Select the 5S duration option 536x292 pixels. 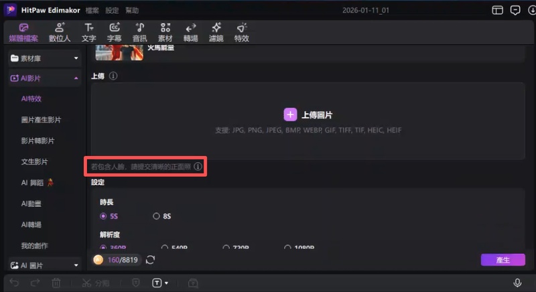pos(103,216)
